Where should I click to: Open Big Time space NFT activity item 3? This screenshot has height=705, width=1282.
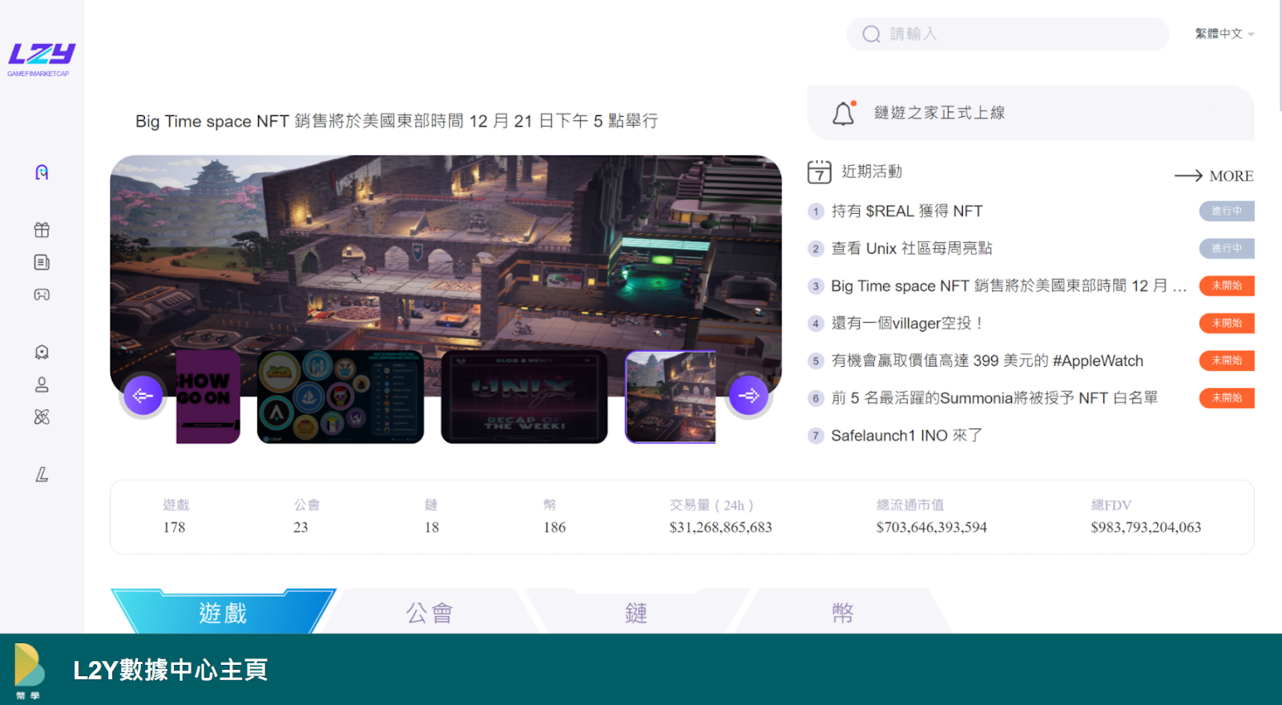tap(1009, 286)
